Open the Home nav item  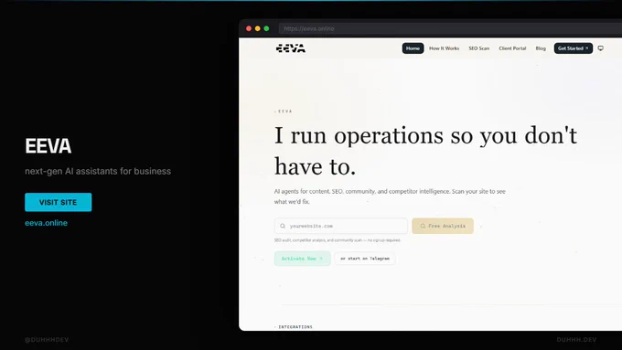(413, 48)
